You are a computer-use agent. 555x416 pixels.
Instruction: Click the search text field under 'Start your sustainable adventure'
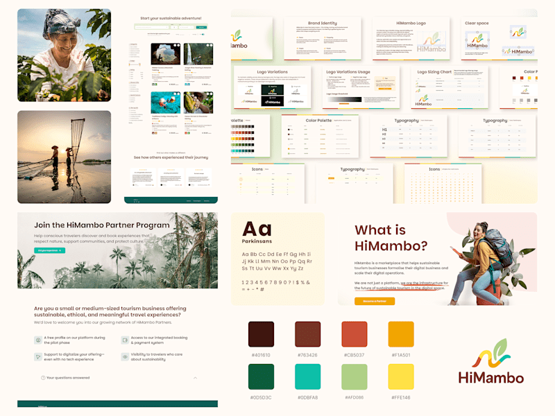tap(152, 27)
